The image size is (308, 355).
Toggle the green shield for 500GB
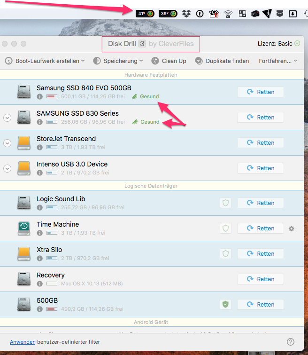[225, 304]
